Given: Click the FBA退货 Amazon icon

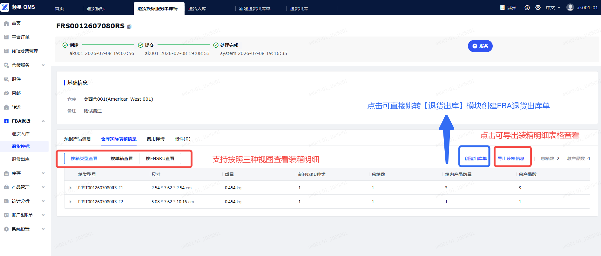Looking at the screenshot, I should click(x=6, y=121).
